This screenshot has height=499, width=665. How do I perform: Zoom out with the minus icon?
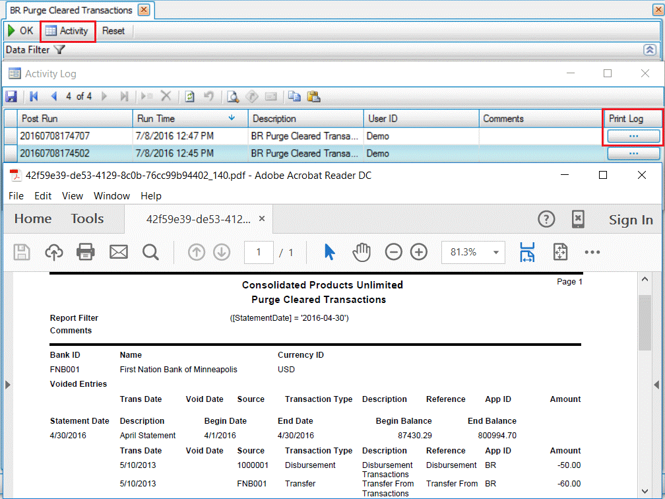(x=394, y=252)
